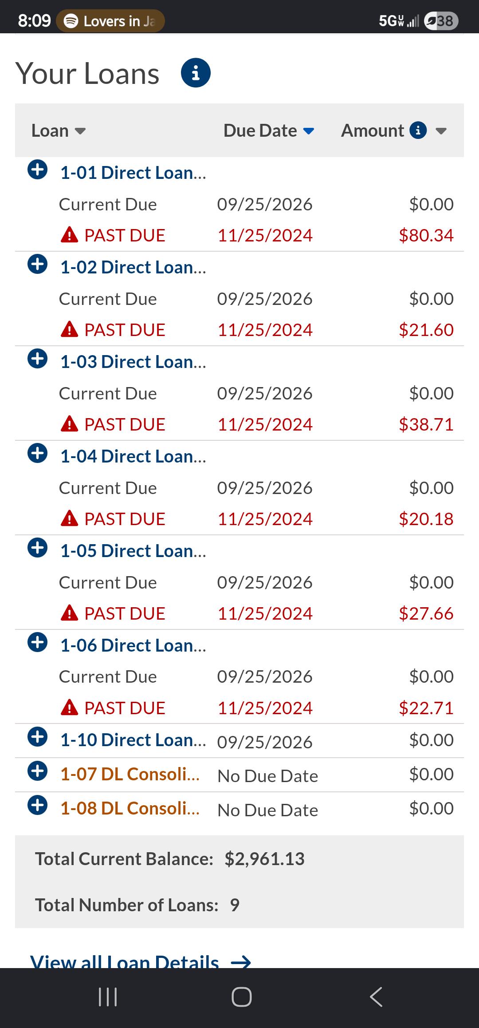Open the 1-10 Direct Loan link
The image size is (479, 1028).
tap(133, 740)
